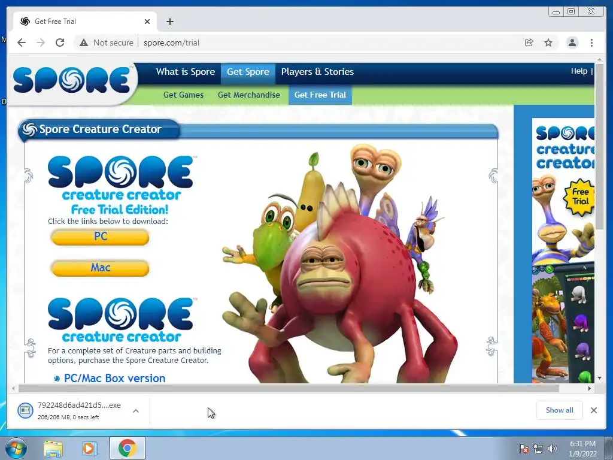This screenshot has width=613, height=460.
Task: Click the share page icon in address bar
Action: pyautogui.click(x=529, y=43)
